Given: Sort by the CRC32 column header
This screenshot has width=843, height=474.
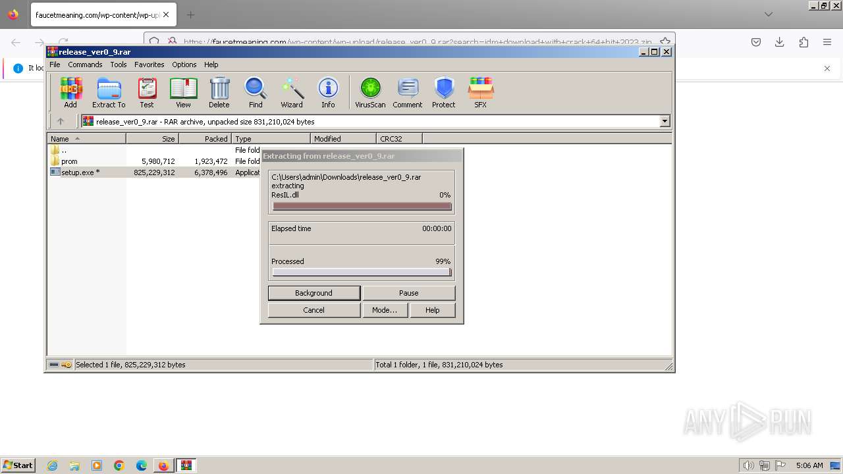Looking at the screenshot, I should pos(399,139).
